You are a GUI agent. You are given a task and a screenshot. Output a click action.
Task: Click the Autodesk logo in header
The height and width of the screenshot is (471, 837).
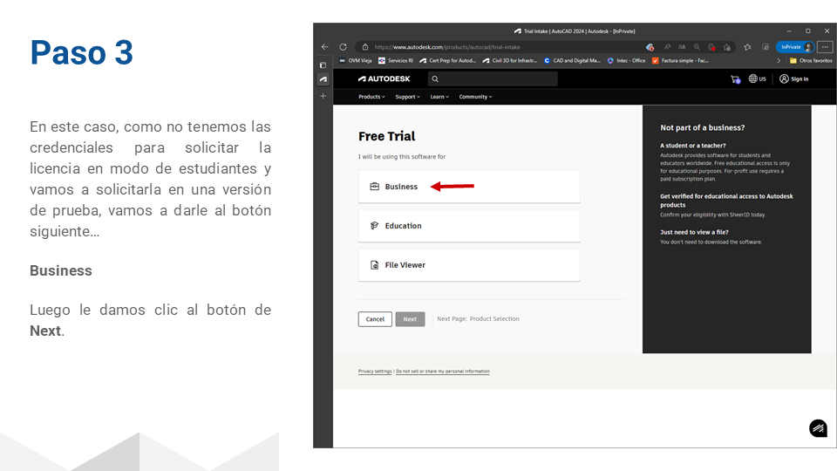[x=384, y=78]
